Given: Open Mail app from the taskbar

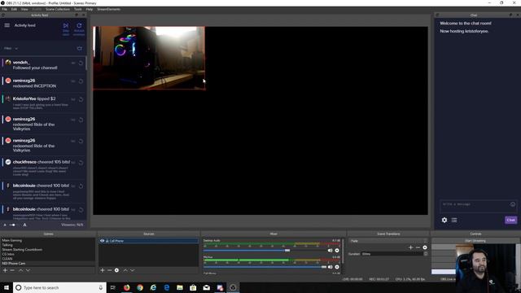Looking at the screenshot, I should (206, 287).
